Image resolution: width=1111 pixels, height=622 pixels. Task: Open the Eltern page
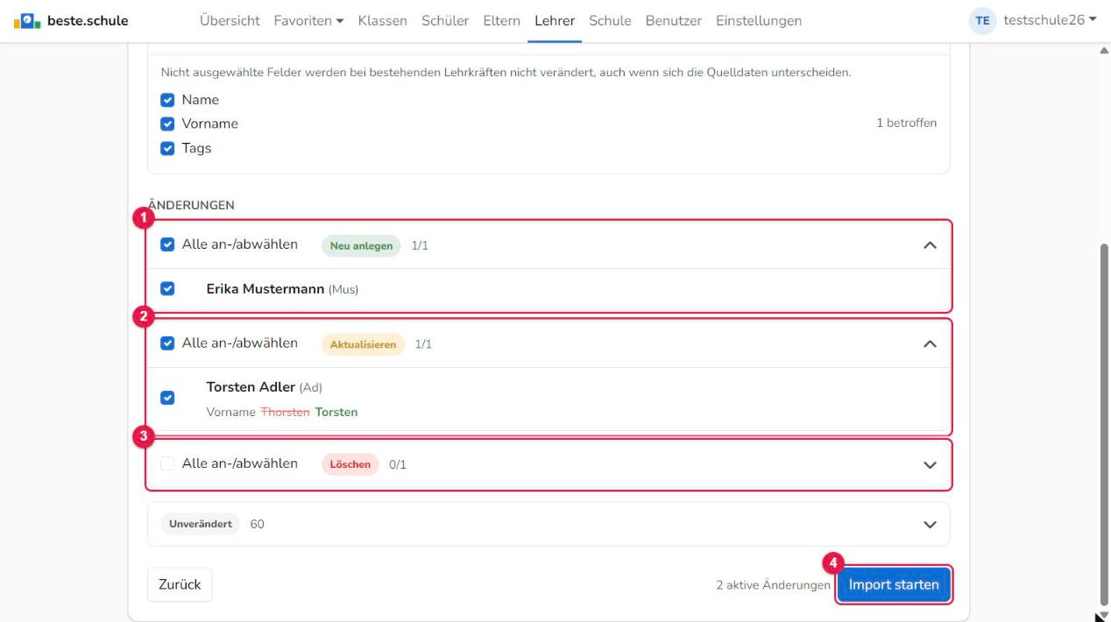pos(501,21)
